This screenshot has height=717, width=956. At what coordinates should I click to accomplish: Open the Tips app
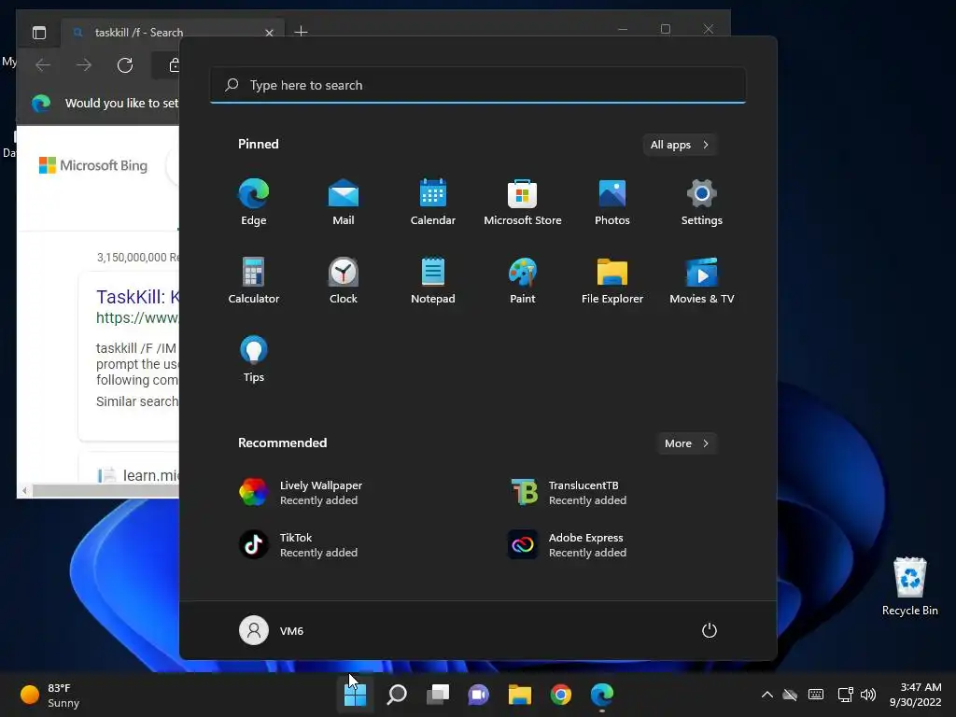254,359
